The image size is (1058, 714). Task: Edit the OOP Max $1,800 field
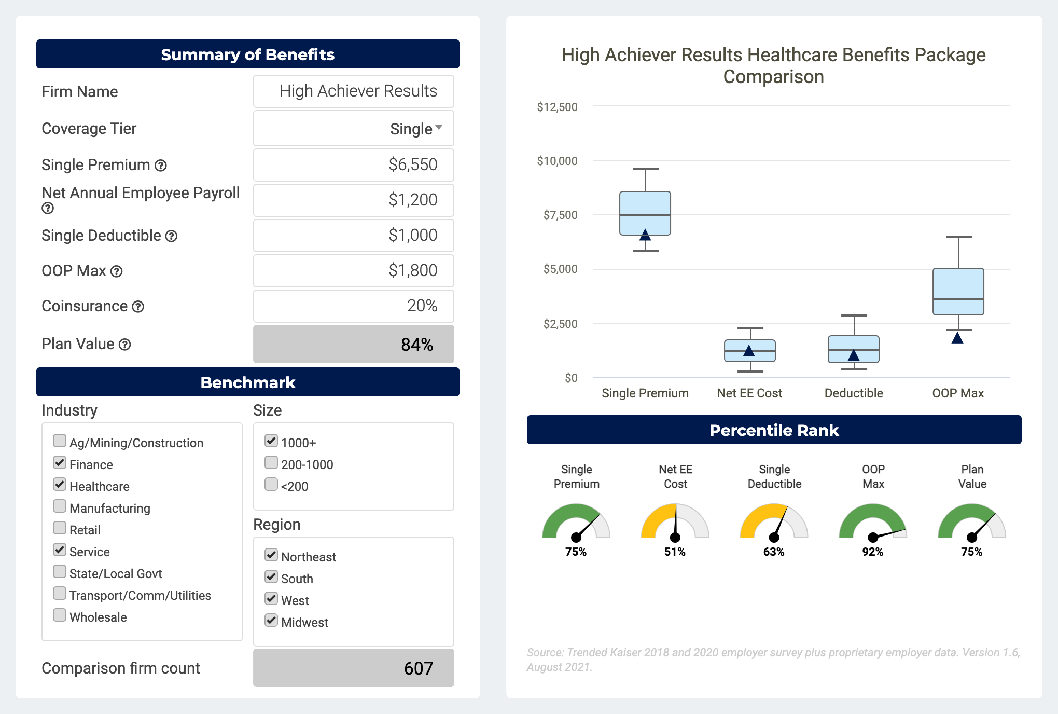coord(354,271)
